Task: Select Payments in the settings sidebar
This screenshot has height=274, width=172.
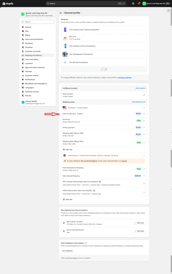Action: [x=29, y=43]
